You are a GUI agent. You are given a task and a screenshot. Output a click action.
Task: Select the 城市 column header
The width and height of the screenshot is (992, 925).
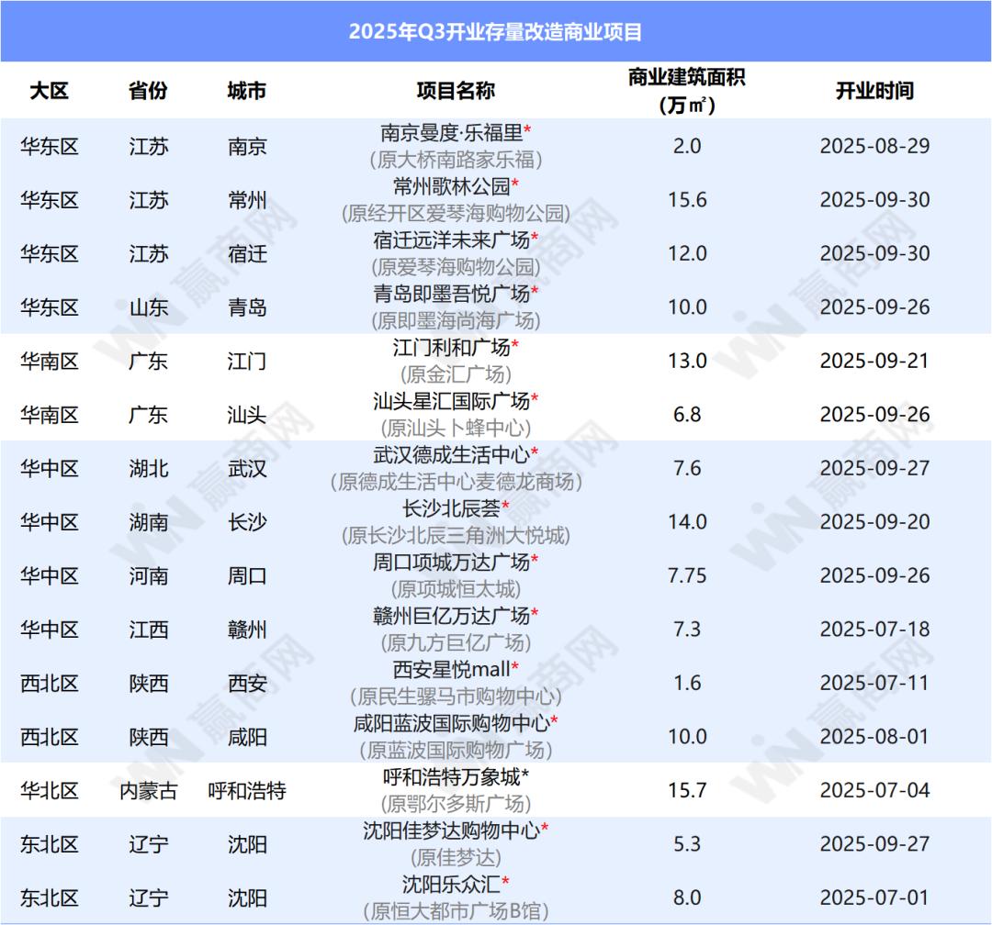pos(247,91)
